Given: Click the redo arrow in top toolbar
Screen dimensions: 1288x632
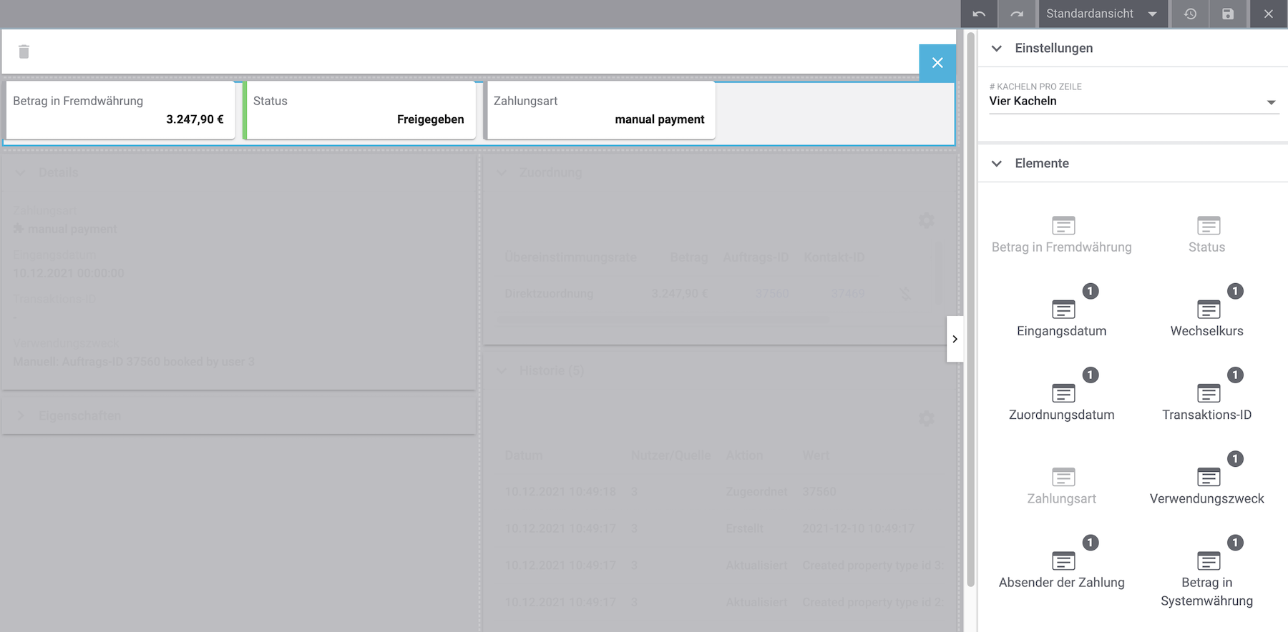Looking at the screenshot, I should [1017, 14].
